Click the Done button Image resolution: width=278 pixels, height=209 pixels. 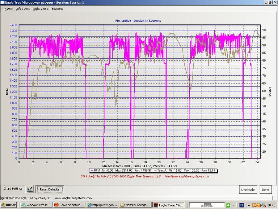(x=266, y=190)
